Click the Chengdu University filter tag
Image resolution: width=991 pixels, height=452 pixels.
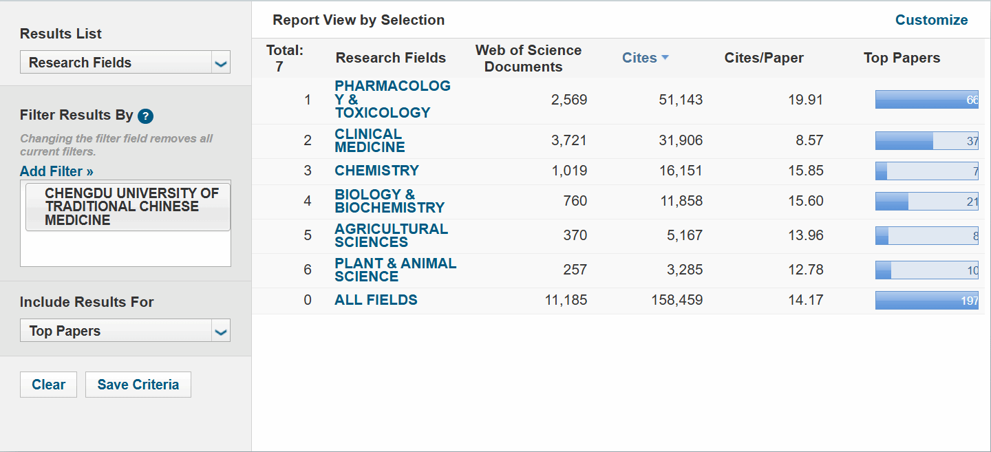click(128, 206)
